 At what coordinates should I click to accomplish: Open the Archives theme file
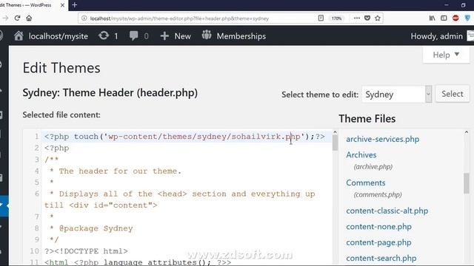tap(361, 154)
